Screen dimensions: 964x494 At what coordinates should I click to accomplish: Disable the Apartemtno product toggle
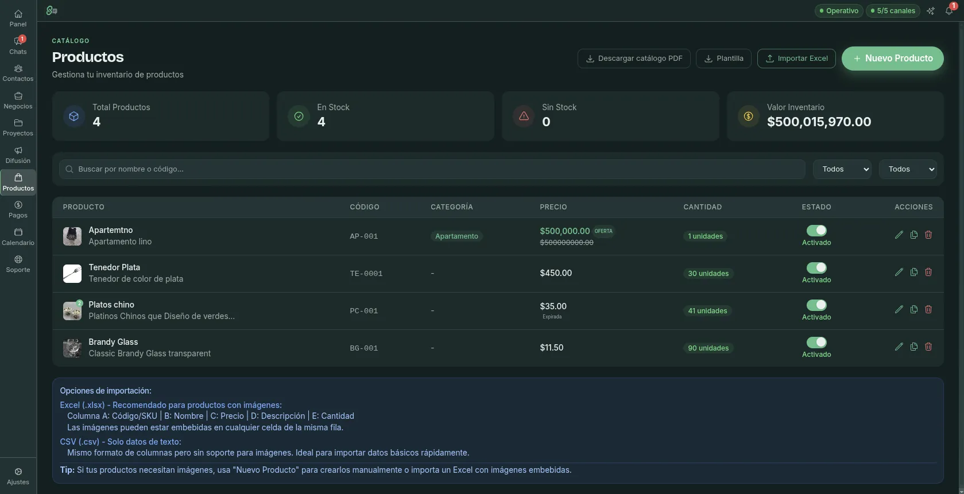coord(816,230)
